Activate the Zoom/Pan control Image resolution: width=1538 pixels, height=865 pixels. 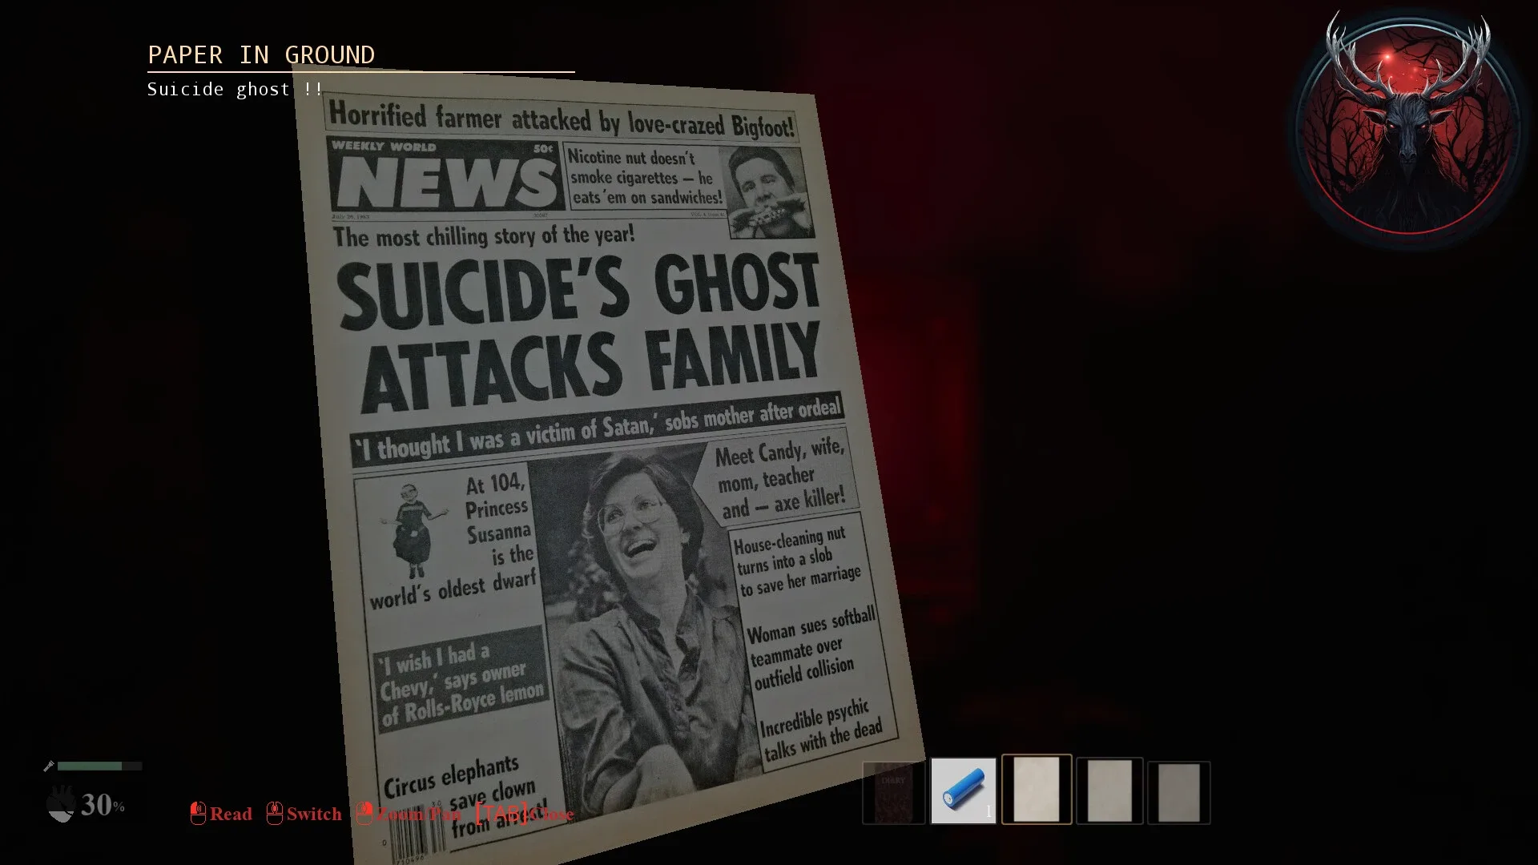tap(417, 814)
